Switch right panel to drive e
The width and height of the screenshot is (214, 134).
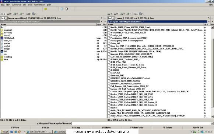[x=122, y=14]
